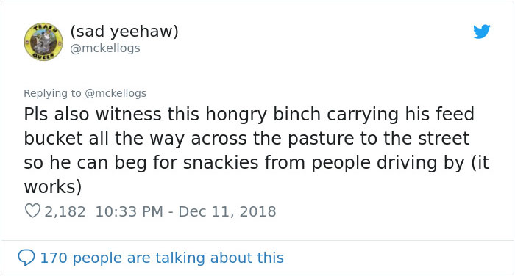The width and height of the screenshot is (515, 276).
Task: Click the number 170 in the footer
Action: (x=54, y=258)
